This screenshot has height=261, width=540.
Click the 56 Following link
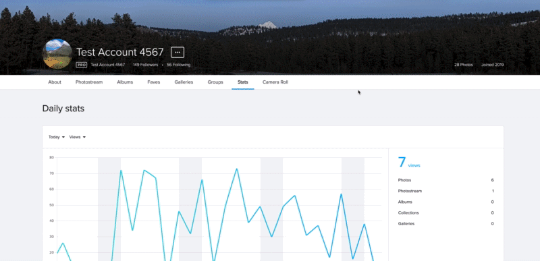tap(178, 65)
